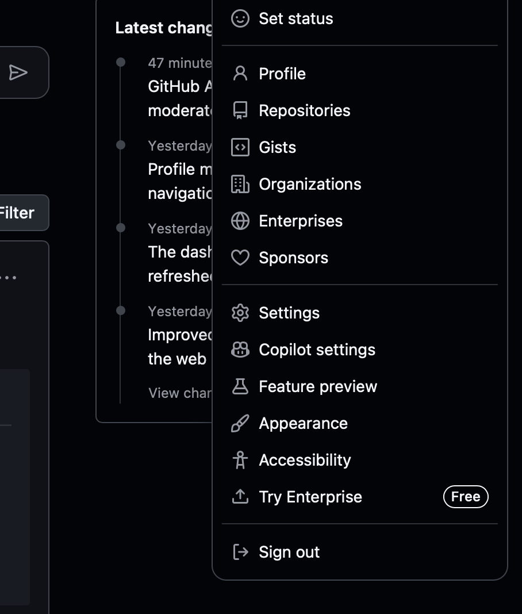Select Sign out from the menu
Viewport: 522px width, 614px height.
(x=360, y=552)
